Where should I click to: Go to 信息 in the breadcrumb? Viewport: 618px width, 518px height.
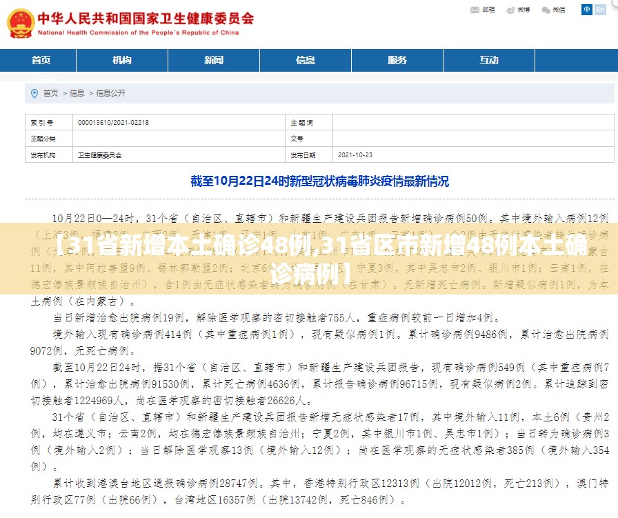77,93
